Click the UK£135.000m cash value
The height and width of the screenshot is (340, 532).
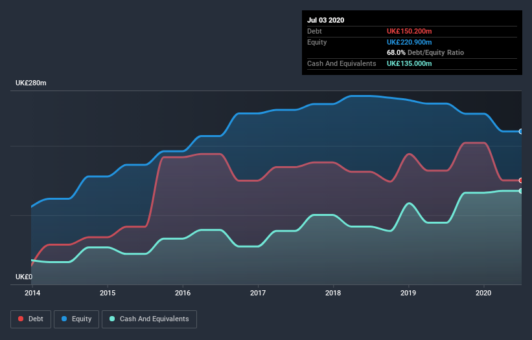409,63
